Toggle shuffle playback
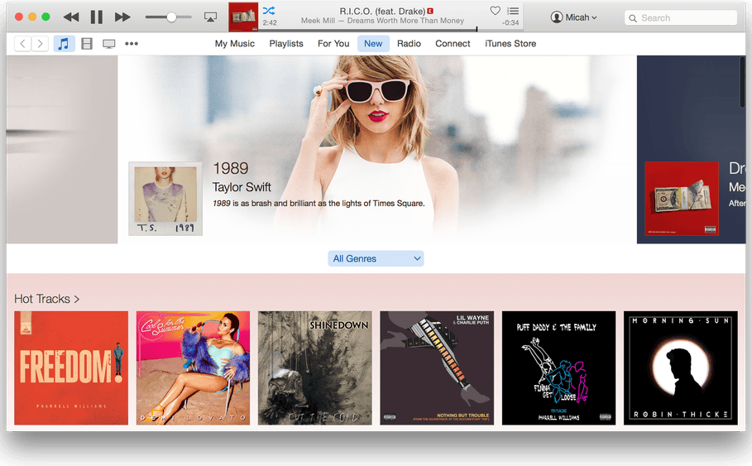Screen dimensions: 752x466 [269, 11]
